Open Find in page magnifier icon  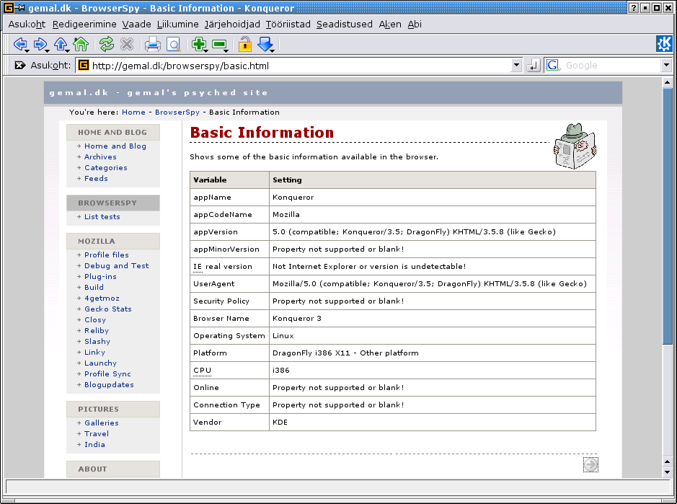pos(173,45)
